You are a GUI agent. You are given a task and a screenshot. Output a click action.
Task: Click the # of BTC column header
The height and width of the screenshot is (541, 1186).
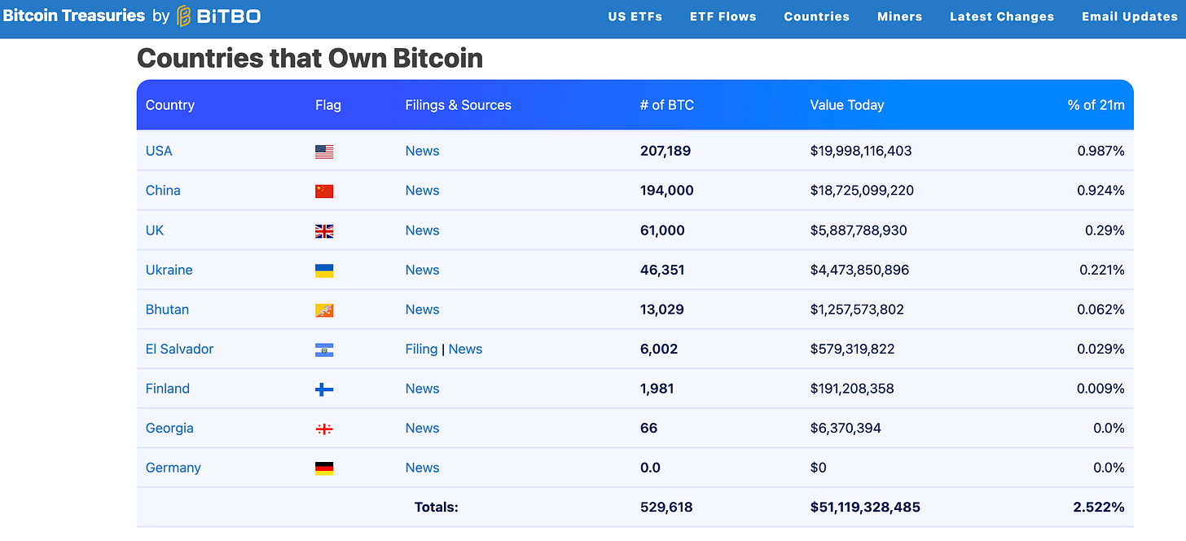667,104
